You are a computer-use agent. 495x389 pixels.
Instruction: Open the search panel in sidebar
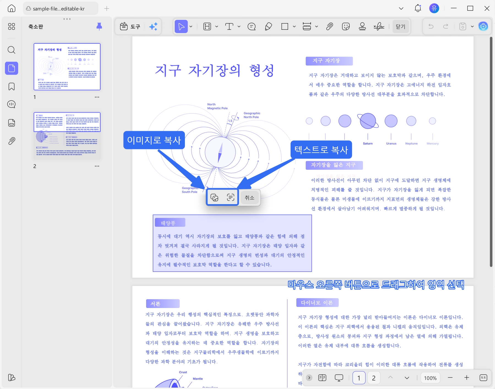pos(12,50)
